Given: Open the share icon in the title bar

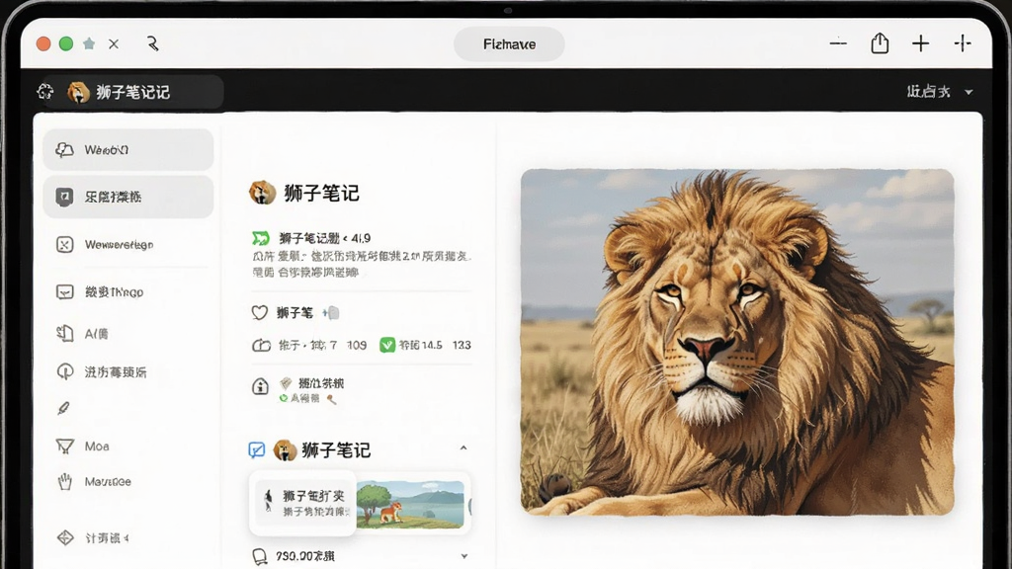Looking at the screenshot, I should tap(880, 43).
